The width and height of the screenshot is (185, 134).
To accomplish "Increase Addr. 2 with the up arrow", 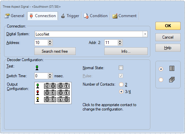I will click(x=120, y=41).
